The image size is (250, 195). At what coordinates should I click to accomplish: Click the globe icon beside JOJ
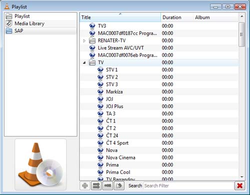pos(100,99)
